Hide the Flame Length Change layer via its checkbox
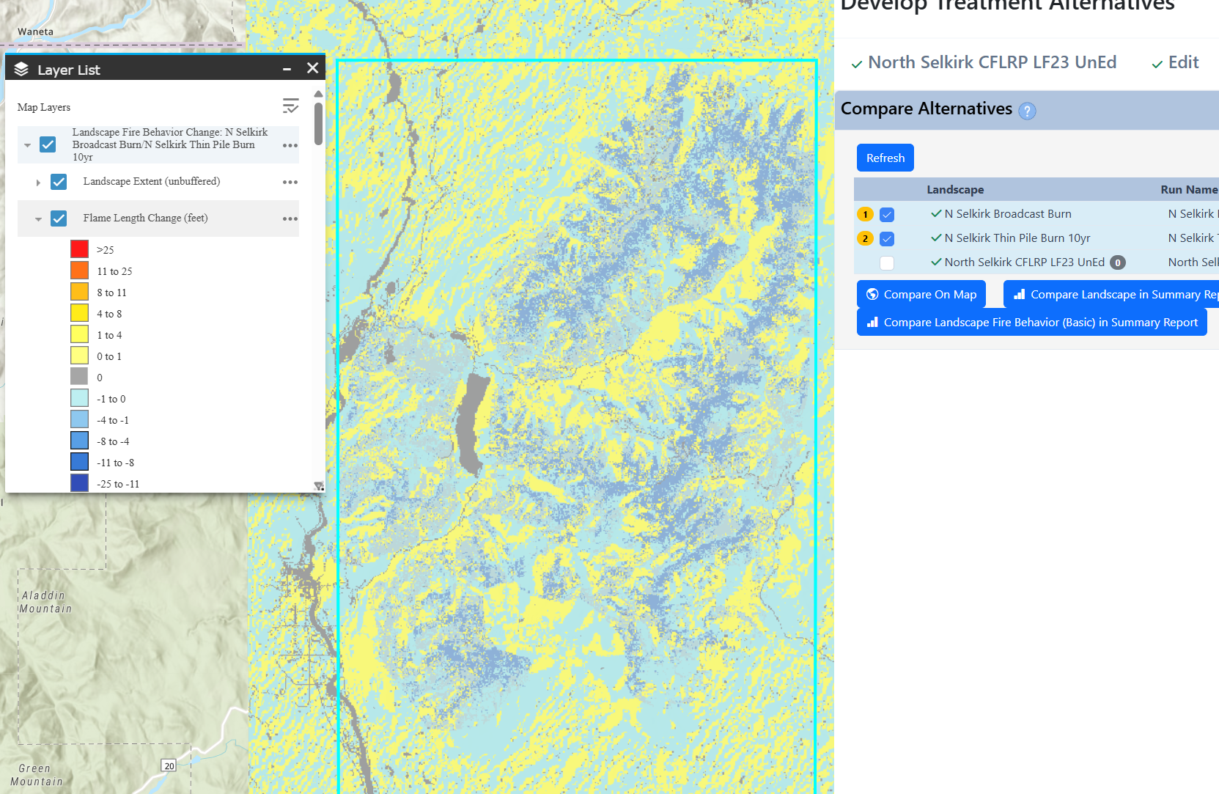 tap(59, 218)
